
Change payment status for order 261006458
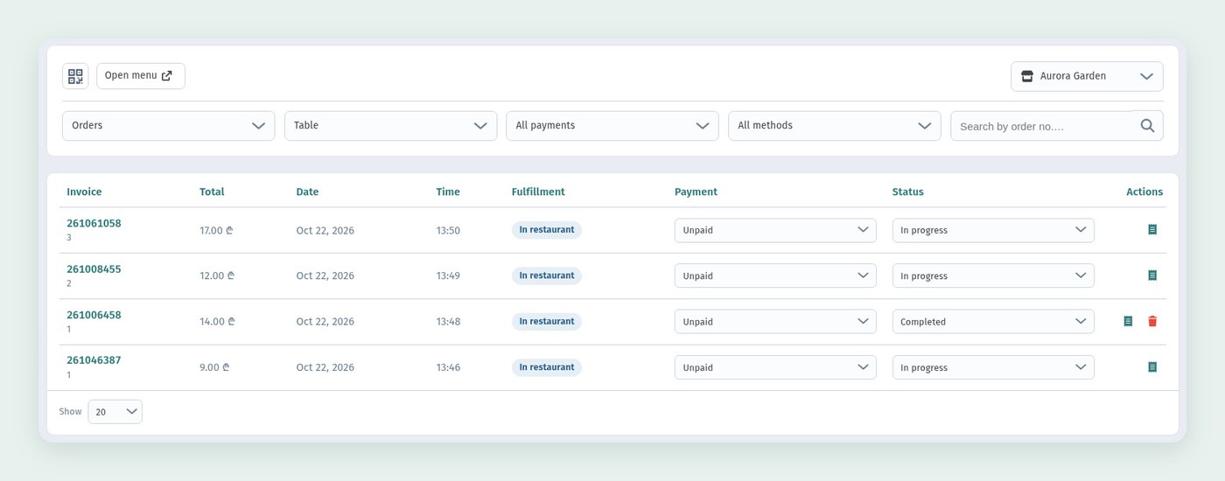pos(775,322)
